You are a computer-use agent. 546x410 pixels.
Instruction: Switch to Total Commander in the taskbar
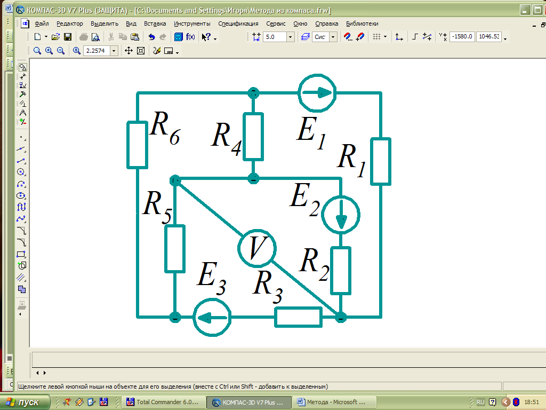click(x=163, y=403)
